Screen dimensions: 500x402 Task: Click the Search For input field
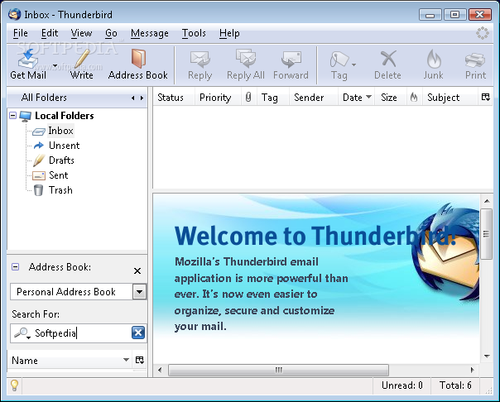point(79,333)
